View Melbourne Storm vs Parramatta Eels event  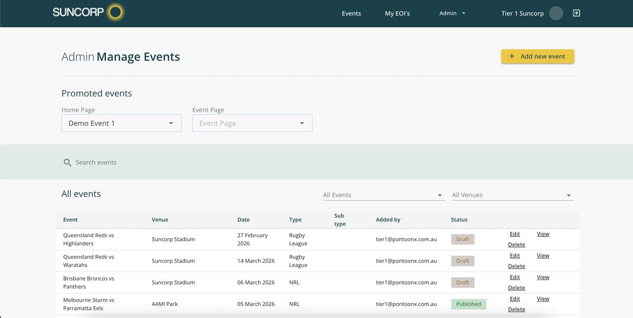pos(543,299)
